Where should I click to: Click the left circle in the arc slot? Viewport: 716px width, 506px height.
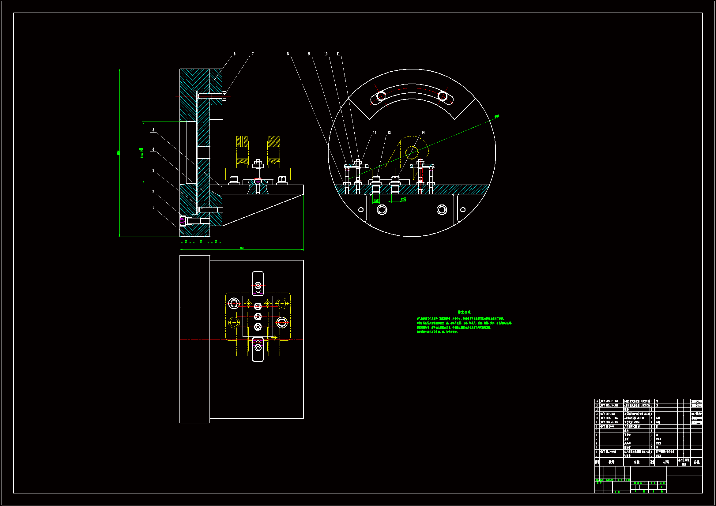[x=381, y=96]
